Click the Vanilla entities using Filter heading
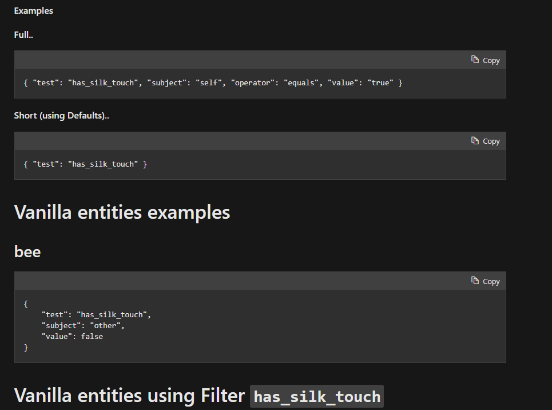Viewport: 552px width, 410px height. click(129, 395)
